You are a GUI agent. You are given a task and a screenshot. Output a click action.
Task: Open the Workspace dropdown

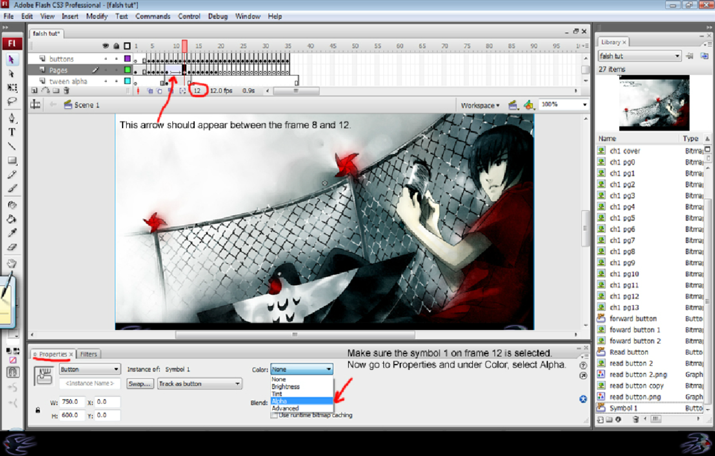point(480,105)
